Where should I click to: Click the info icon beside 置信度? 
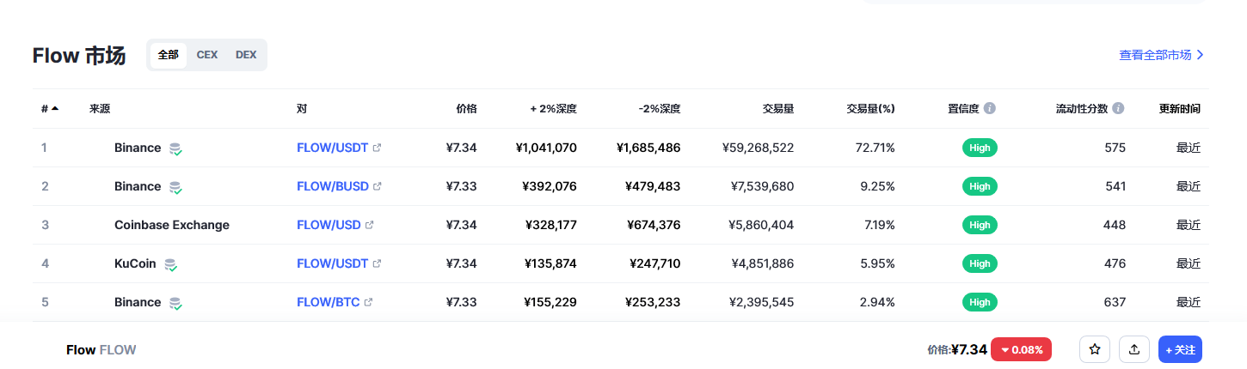click(990, 109)
